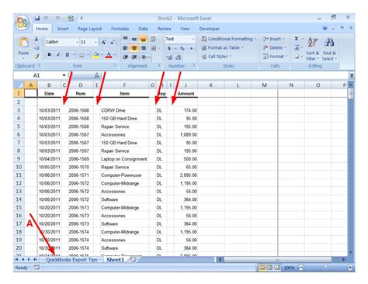
Task: Click Grow Font (larger A) icon
Action: 103,42
